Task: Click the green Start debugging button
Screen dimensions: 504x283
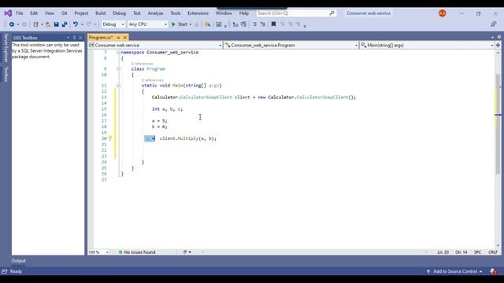Action: point(180,24)
